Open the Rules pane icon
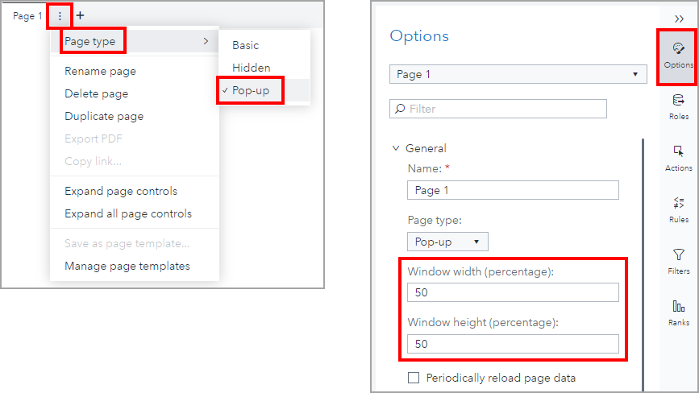 tap(678, 209)
